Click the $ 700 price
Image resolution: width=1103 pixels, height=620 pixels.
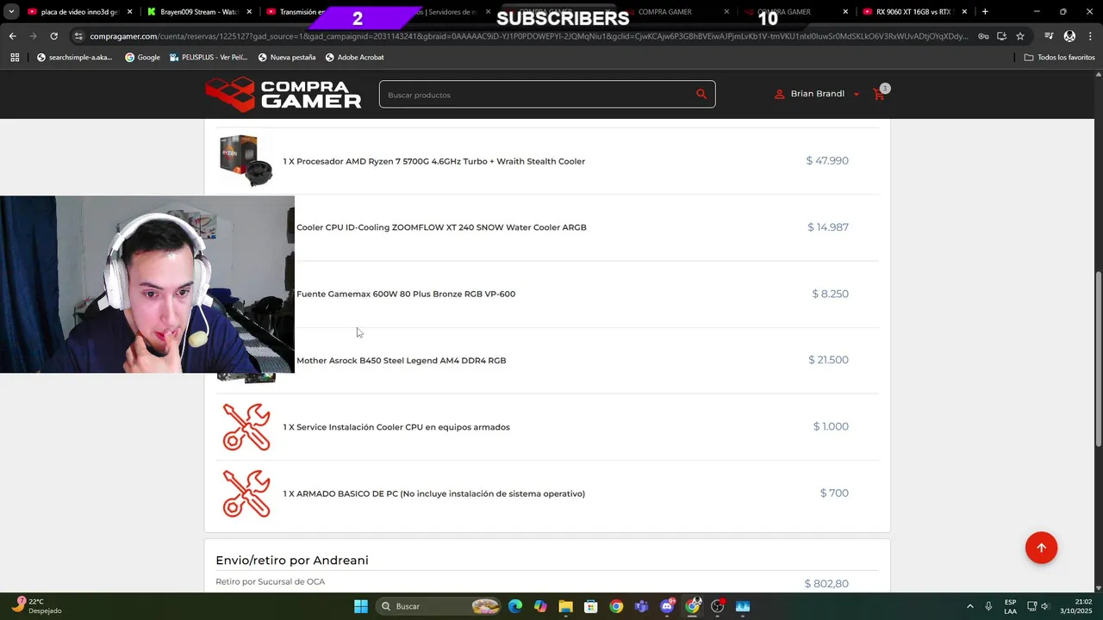coord(834,493)
